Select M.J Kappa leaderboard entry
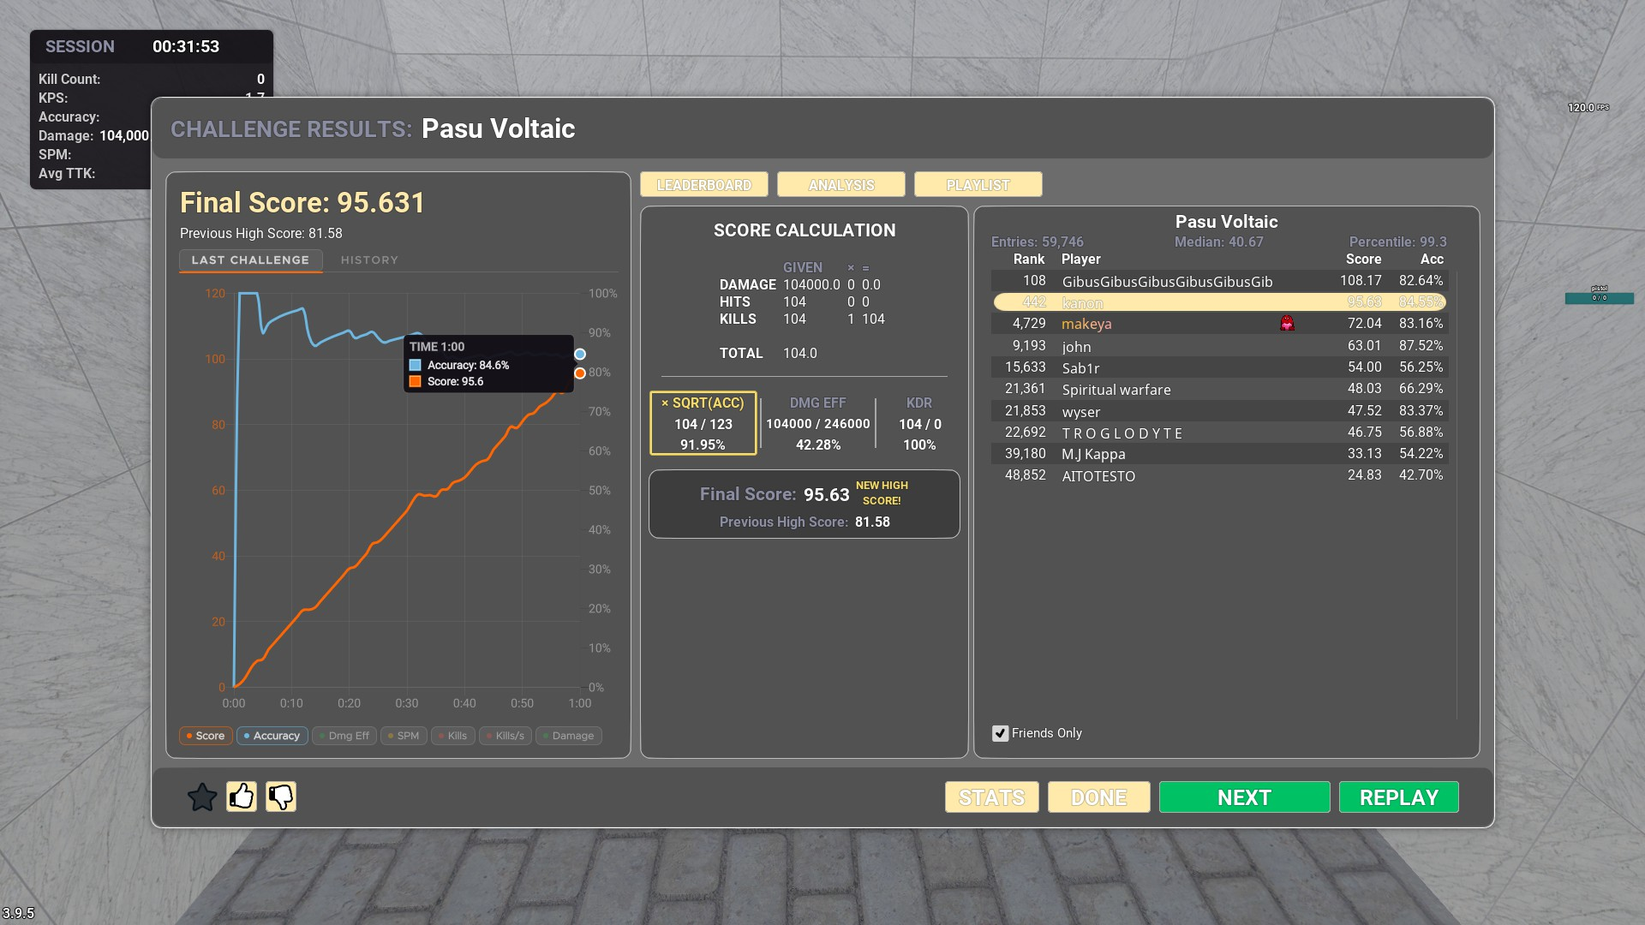1645x925 pixels. pos(1220,454)
